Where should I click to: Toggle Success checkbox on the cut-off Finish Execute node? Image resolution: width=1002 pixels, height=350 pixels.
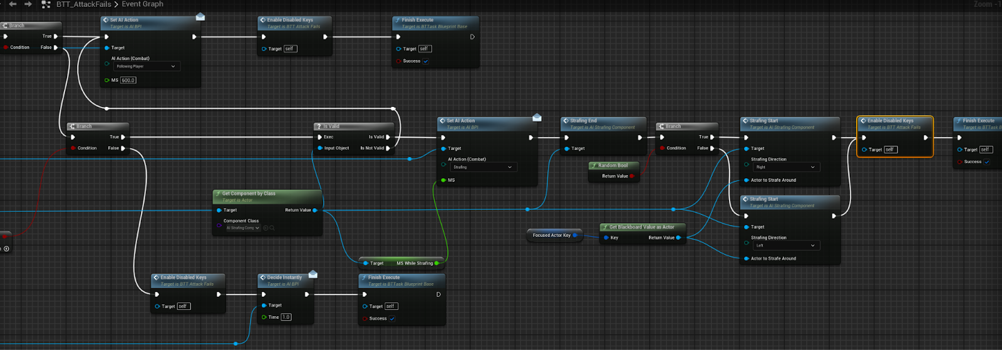[x=987, y=162]
